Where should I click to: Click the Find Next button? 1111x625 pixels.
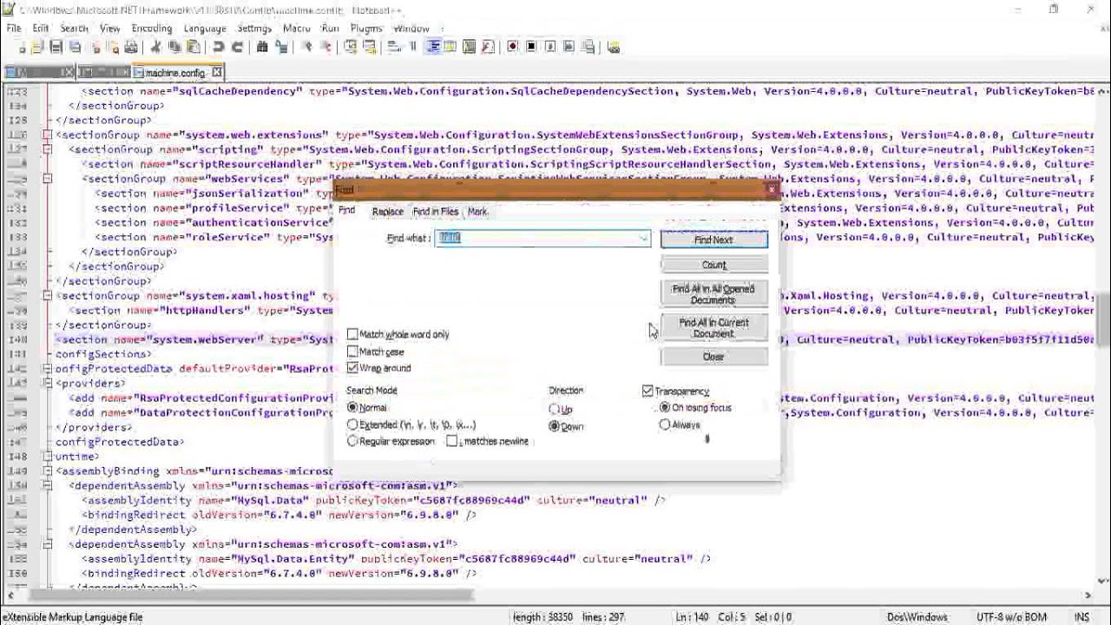(713, 240)
